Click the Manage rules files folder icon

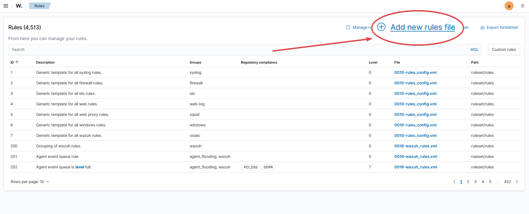(348, 27)
